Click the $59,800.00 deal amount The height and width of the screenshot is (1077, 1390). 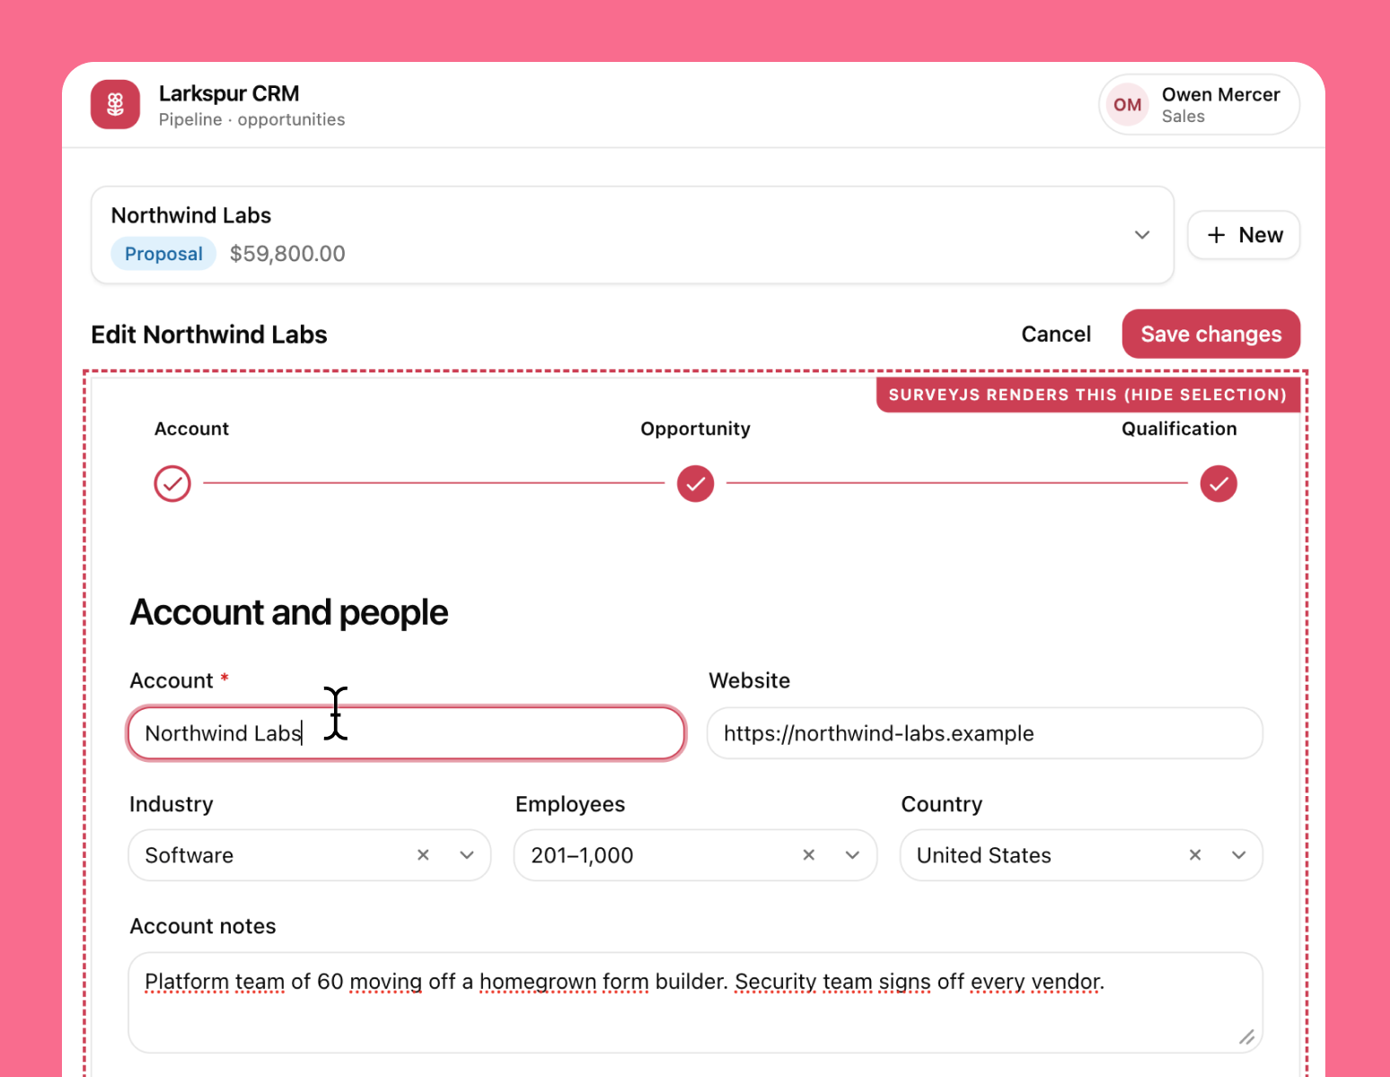287,254
